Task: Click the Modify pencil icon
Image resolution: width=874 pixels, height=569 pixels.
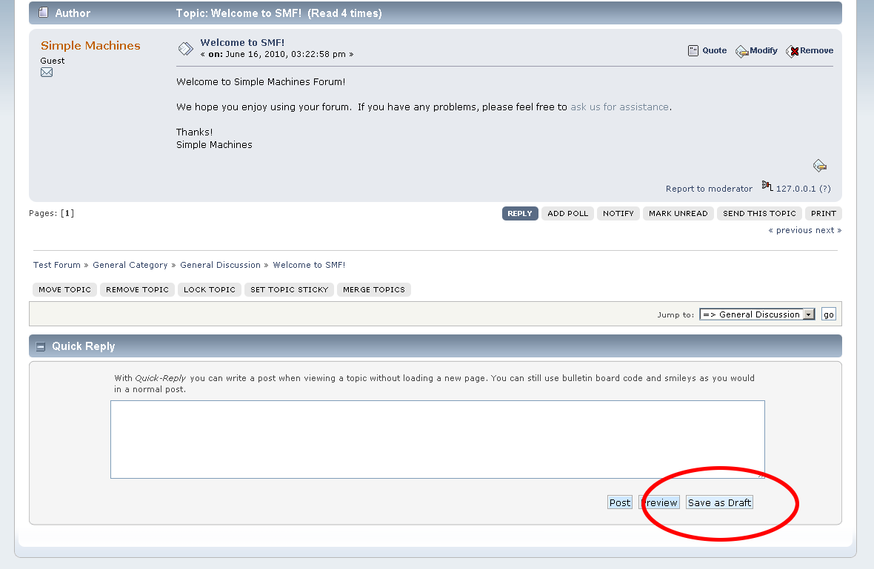Action: (742, 52)
